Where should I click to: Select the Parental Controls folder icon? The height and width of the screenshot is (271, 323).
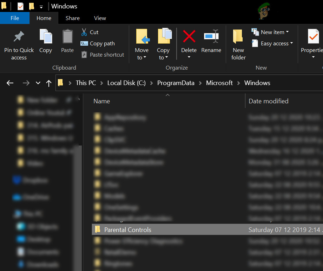coord(98,229)
